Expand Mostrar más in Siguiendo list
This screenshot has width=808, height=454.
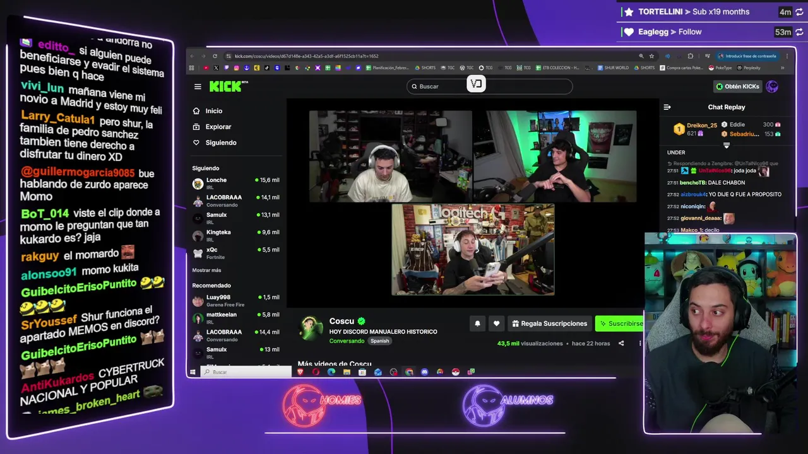point(206,270)
